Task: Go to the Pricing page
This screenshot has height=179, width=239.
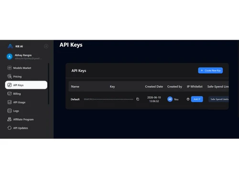Action: (26, 76)
